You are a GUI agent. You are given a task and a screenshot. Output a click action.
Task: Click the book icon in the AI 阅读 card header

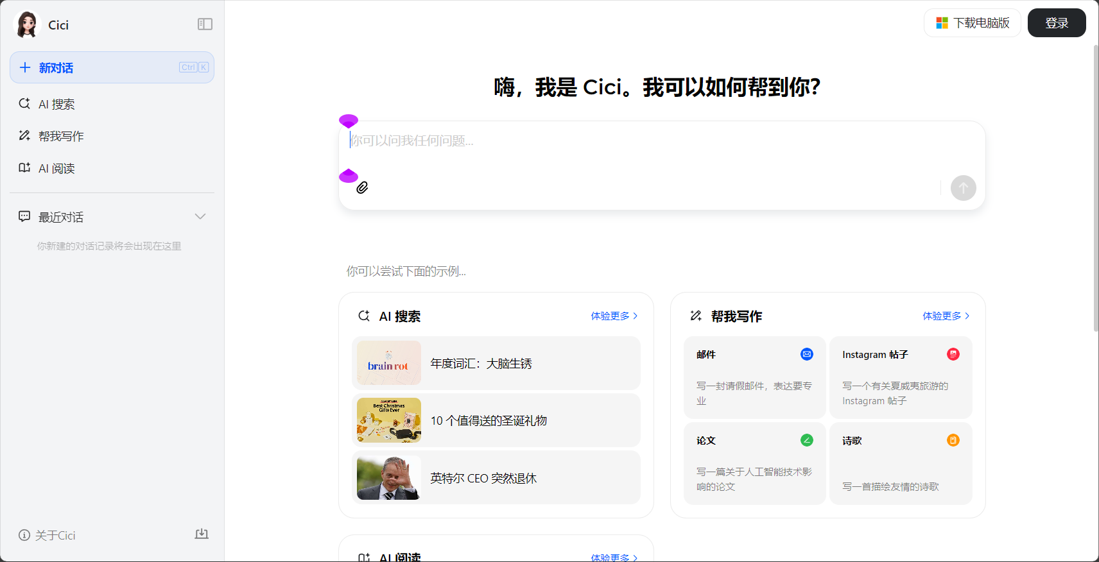(x=364, y=558)
